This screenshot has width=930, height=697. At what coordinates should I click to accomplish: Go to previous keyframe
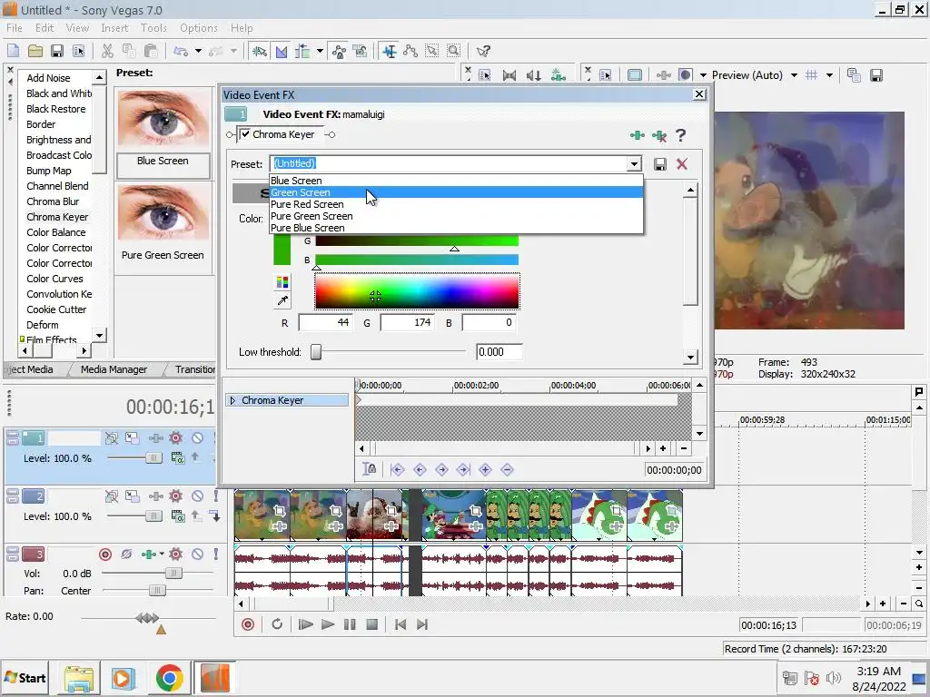420,469
